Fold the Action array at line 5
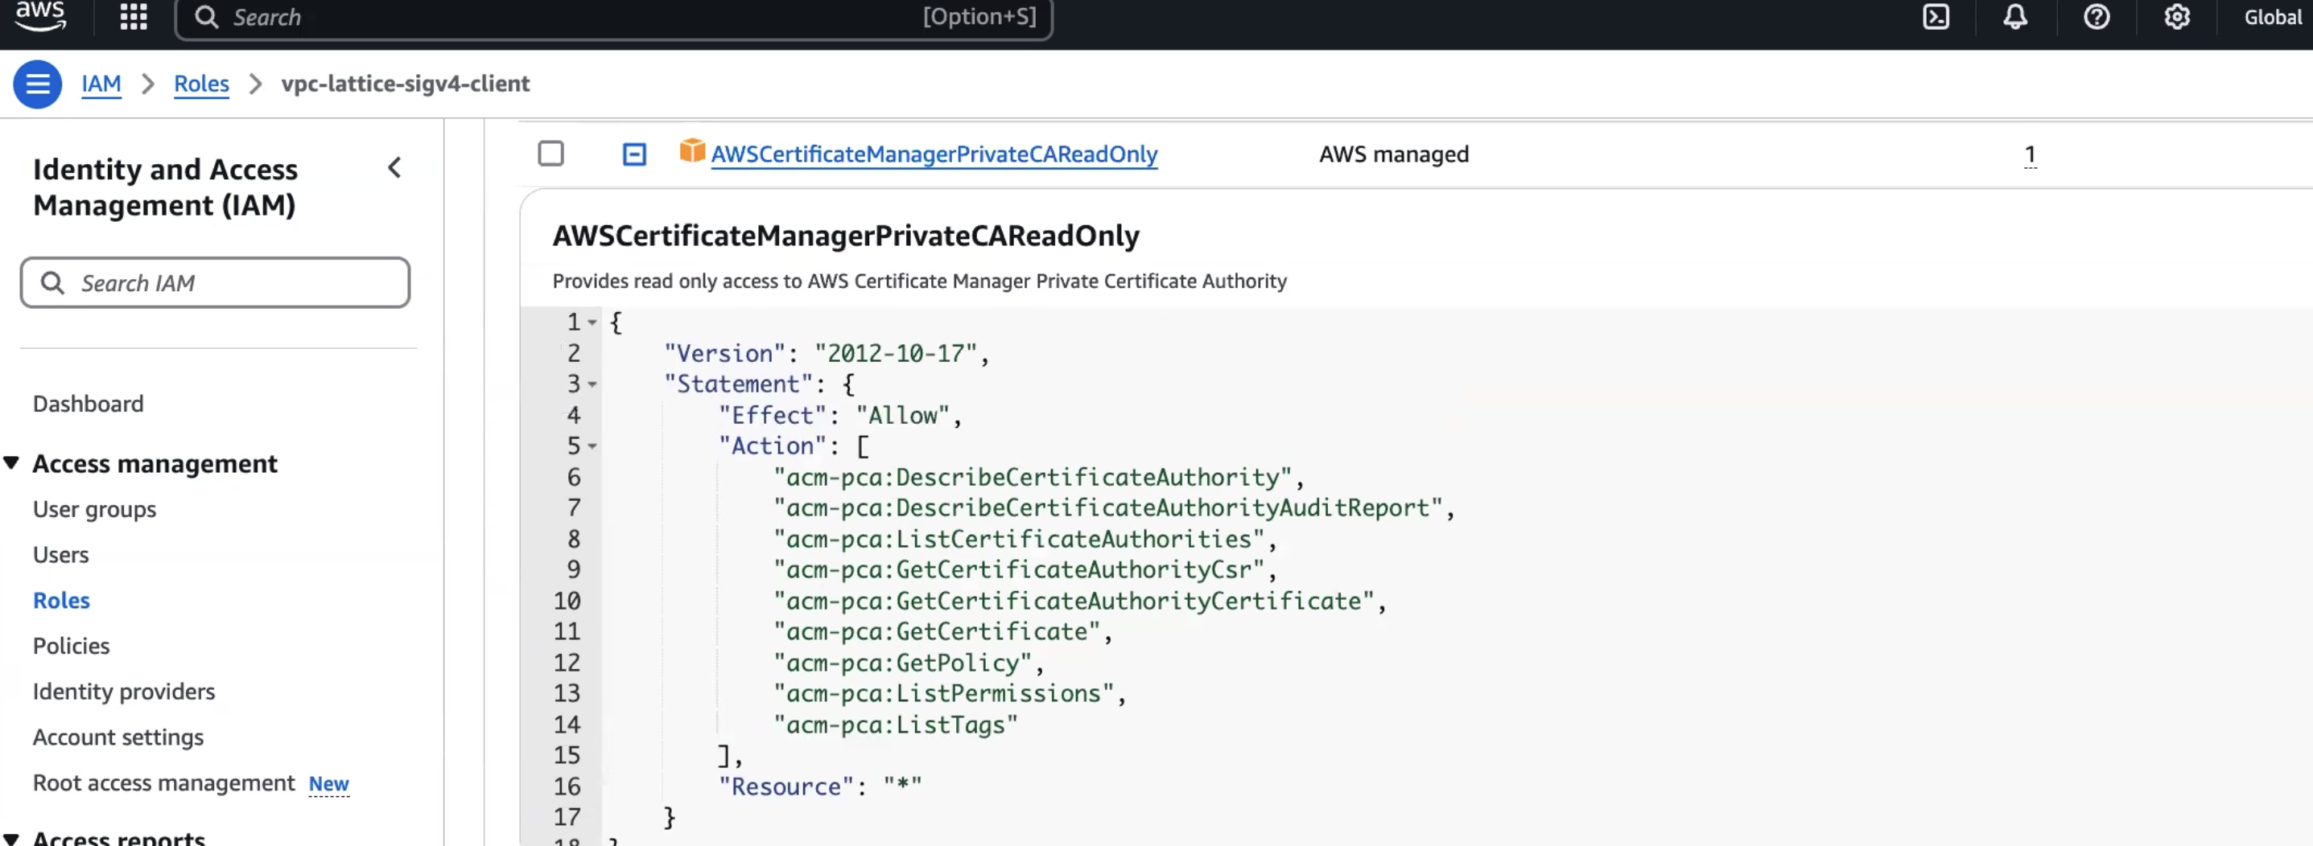 592,446
